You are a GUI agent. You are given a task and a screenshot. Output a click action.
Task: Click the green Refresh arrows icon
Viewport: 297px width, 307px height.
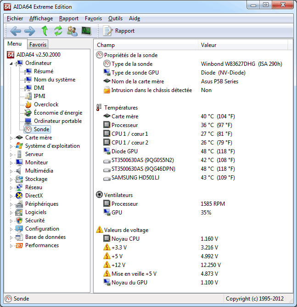[58, 31]
